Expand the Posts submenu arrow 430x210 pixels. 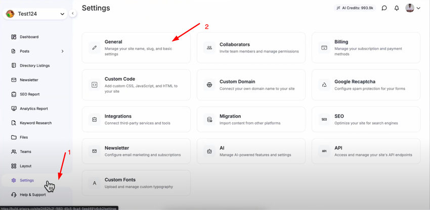click(x=62, y=51)
